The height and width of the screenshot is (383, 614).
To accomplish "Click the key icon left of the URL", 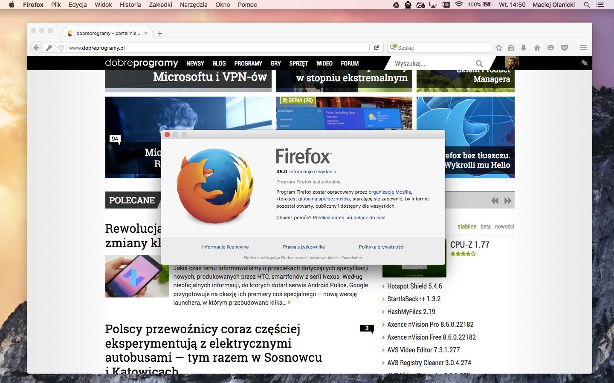I will pyautogui.click(x=49, y=48).
